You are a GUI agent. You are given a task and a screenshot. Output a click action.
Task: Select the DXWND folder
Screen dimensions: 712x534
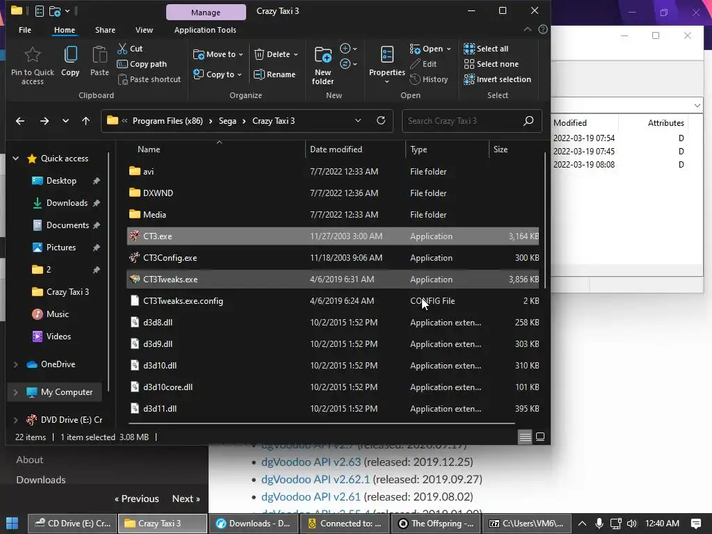click(x=333, y=193)
